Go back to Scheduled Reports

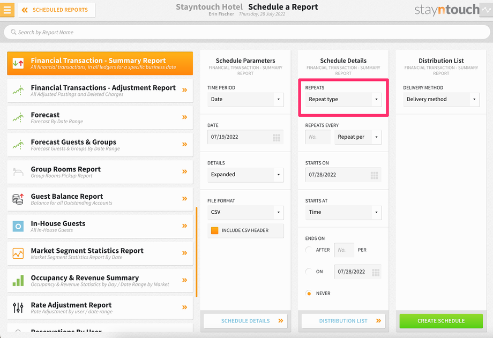[x=57, y=10]
